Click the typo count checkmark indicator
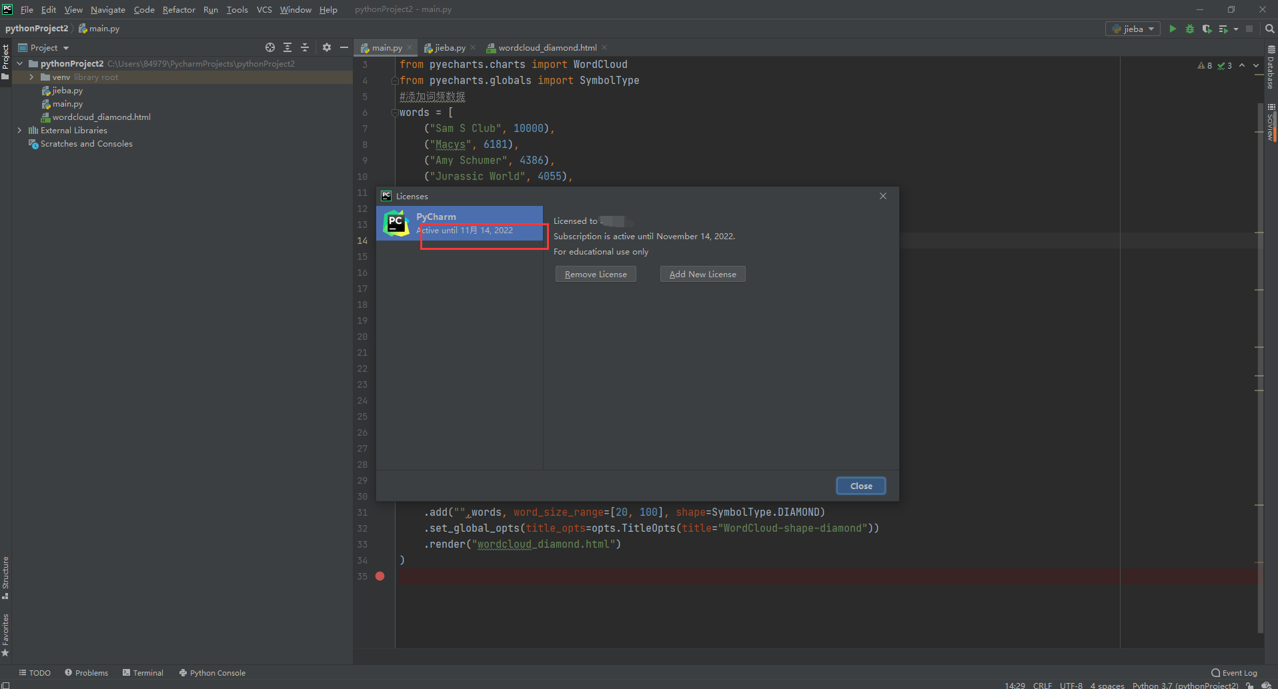 [x=1225, y=65]
